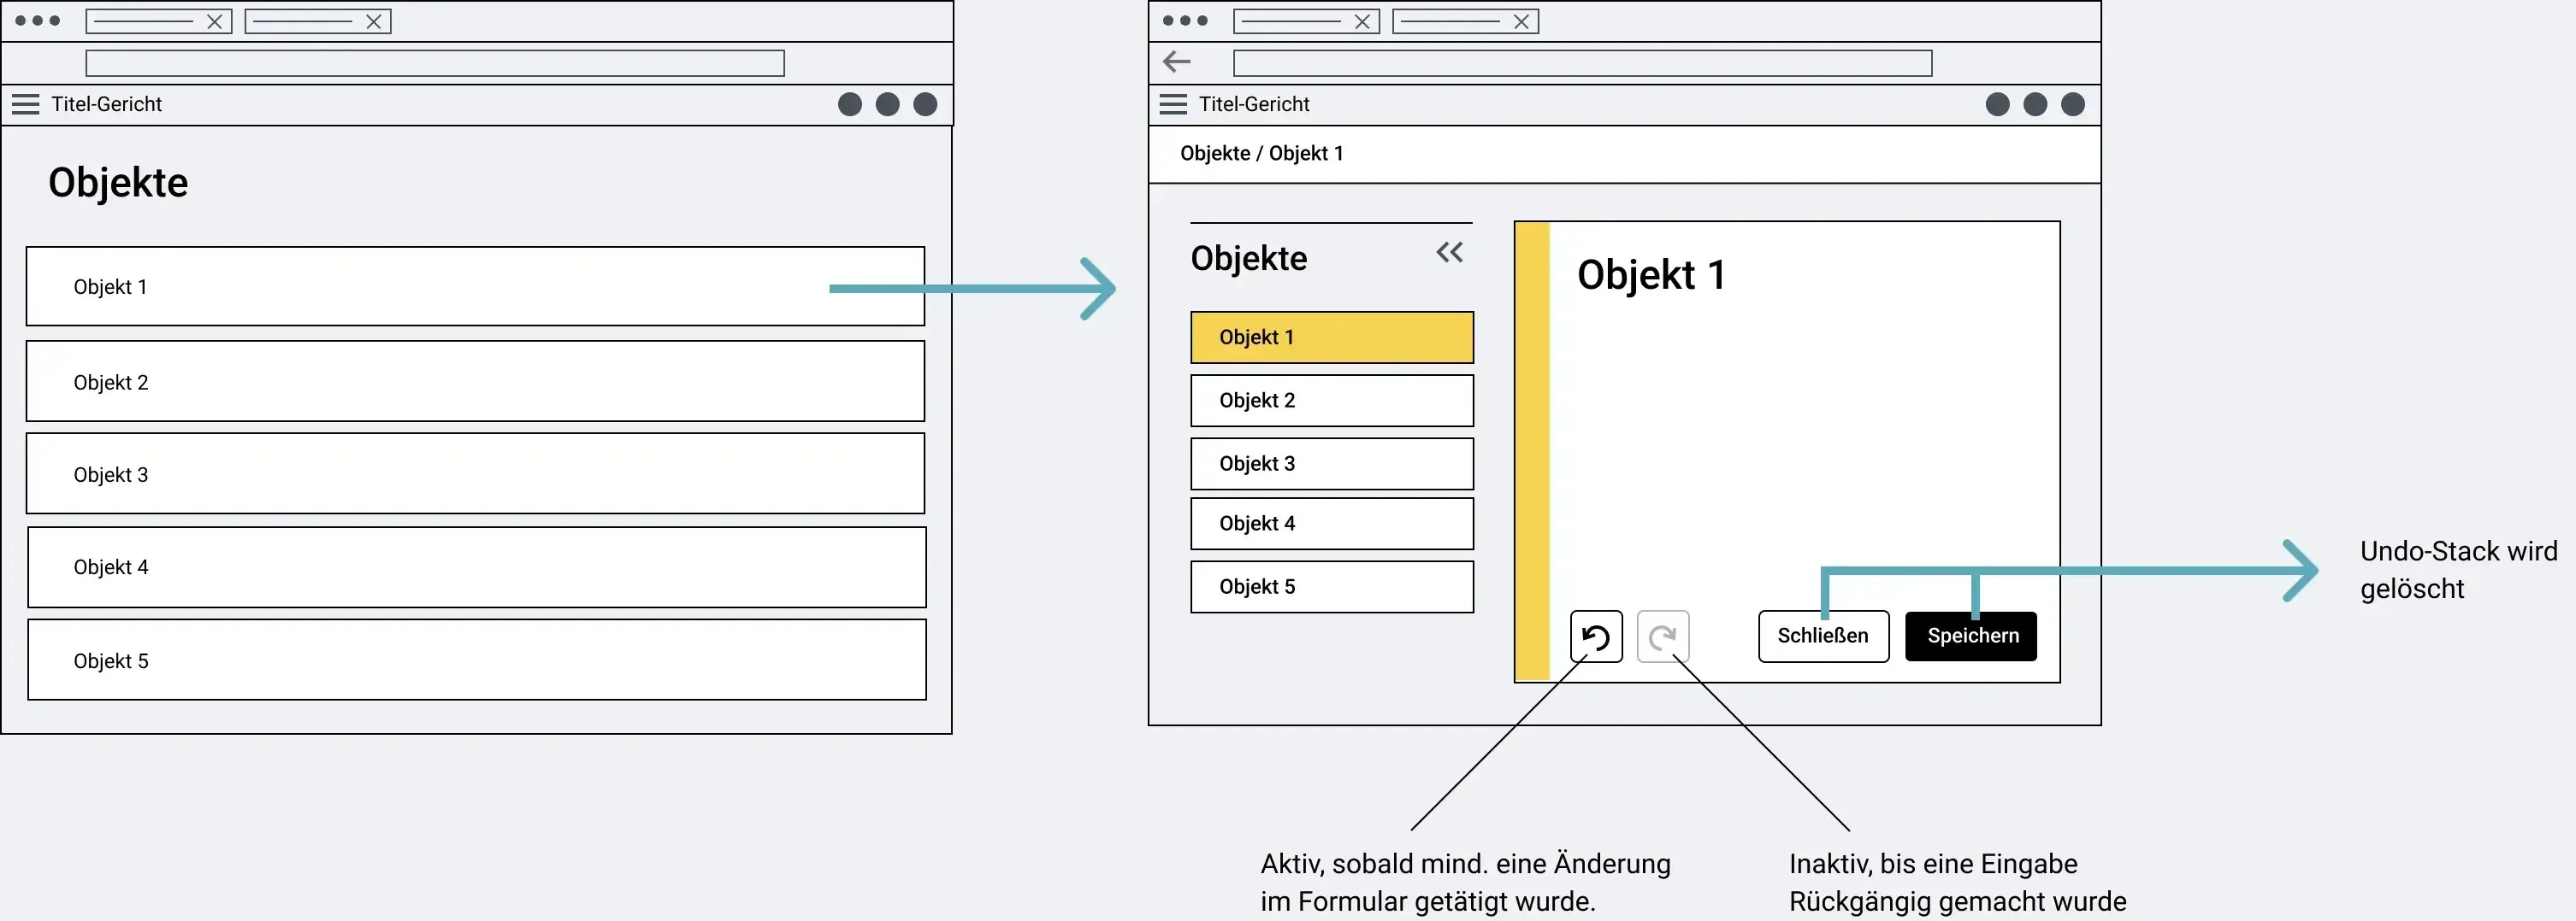Click first round icon in right header
This screenshot has width=2576, height=921.
(x=1997, y=104)
